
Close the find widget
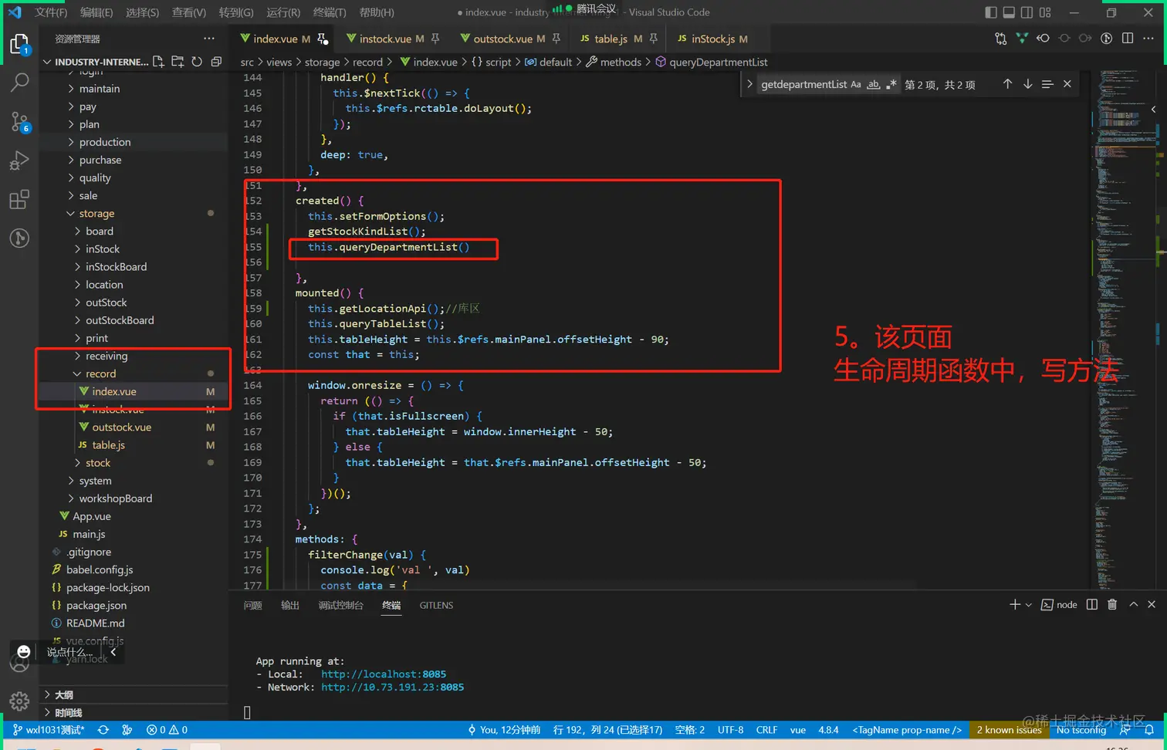click(1067, 84)
